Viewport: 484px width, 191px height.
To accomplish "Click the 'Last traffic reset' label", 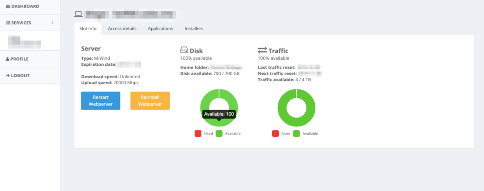I will [x=277, y=67].
